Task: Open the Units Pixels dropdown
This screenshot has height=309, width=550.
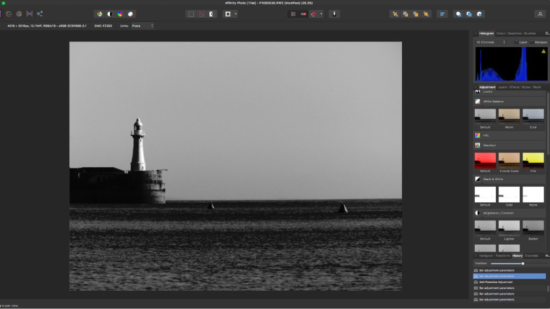Action: pos(142,26)
